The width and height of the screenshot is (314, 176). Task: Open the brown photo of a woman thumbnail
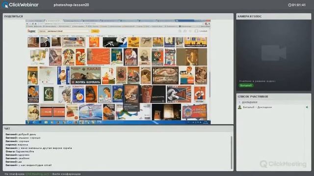click(x=192, y=57)
